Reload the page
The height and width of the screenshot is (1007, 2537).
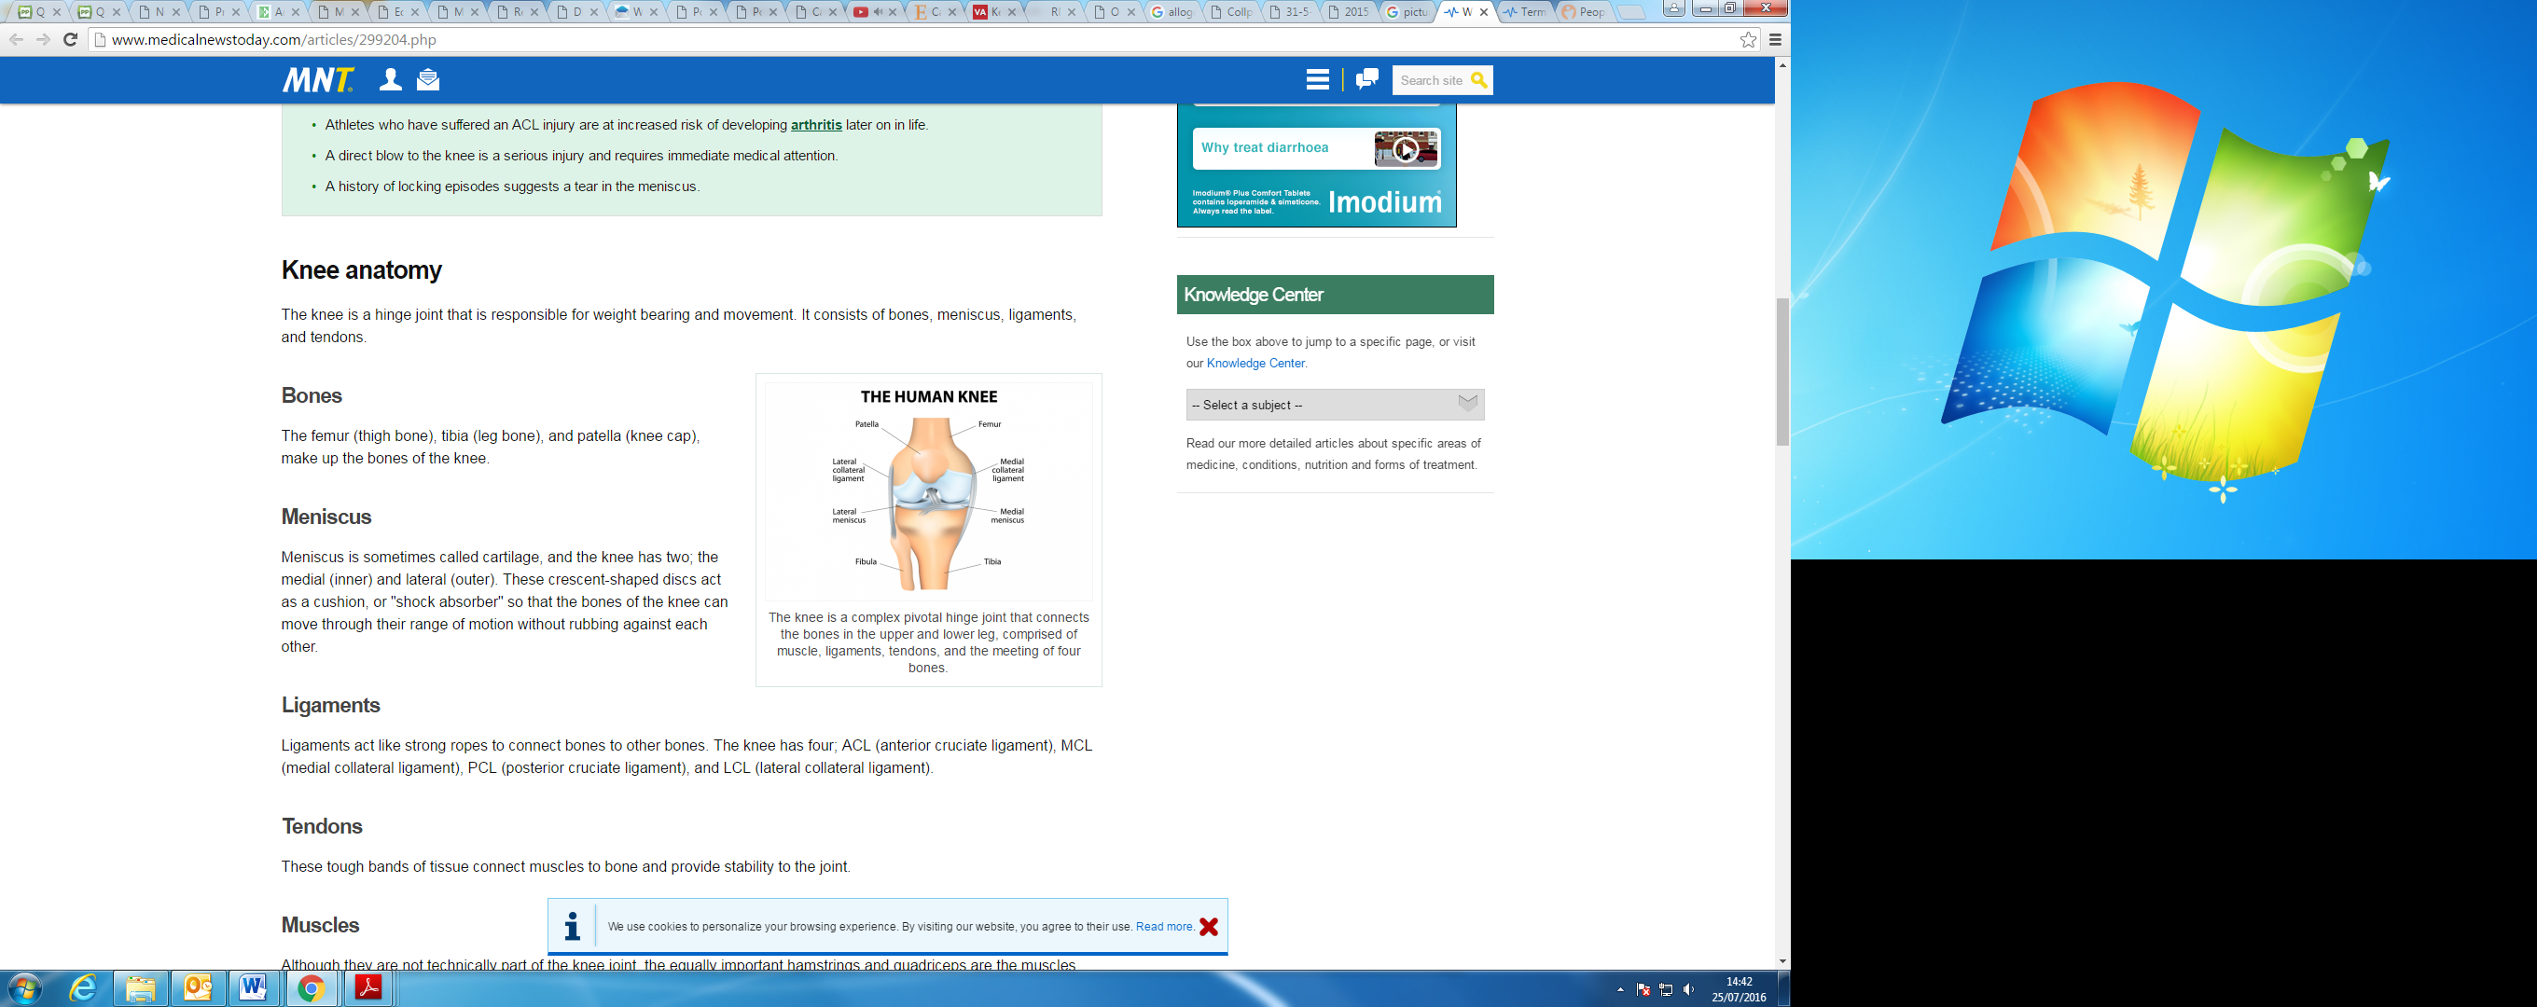tap(70, 40)
